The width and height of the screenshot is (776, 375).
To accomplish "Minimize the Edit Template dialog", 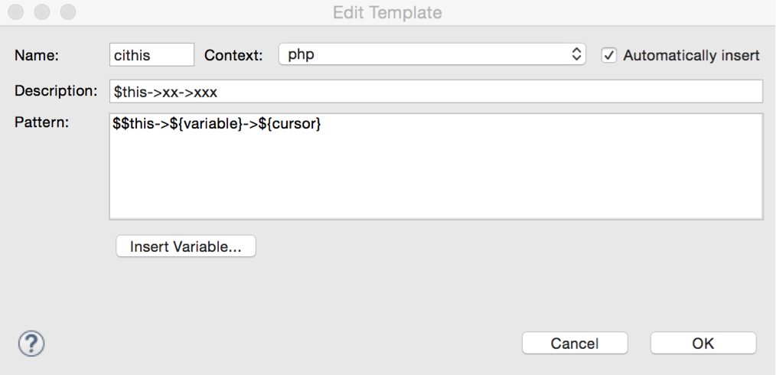I will click(x=42, y=12).
